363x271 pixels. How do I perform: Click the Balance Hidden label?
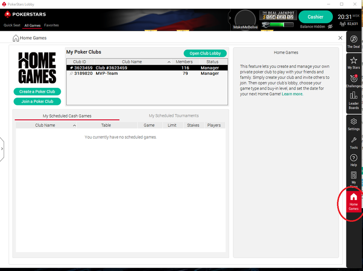point(313,26)
